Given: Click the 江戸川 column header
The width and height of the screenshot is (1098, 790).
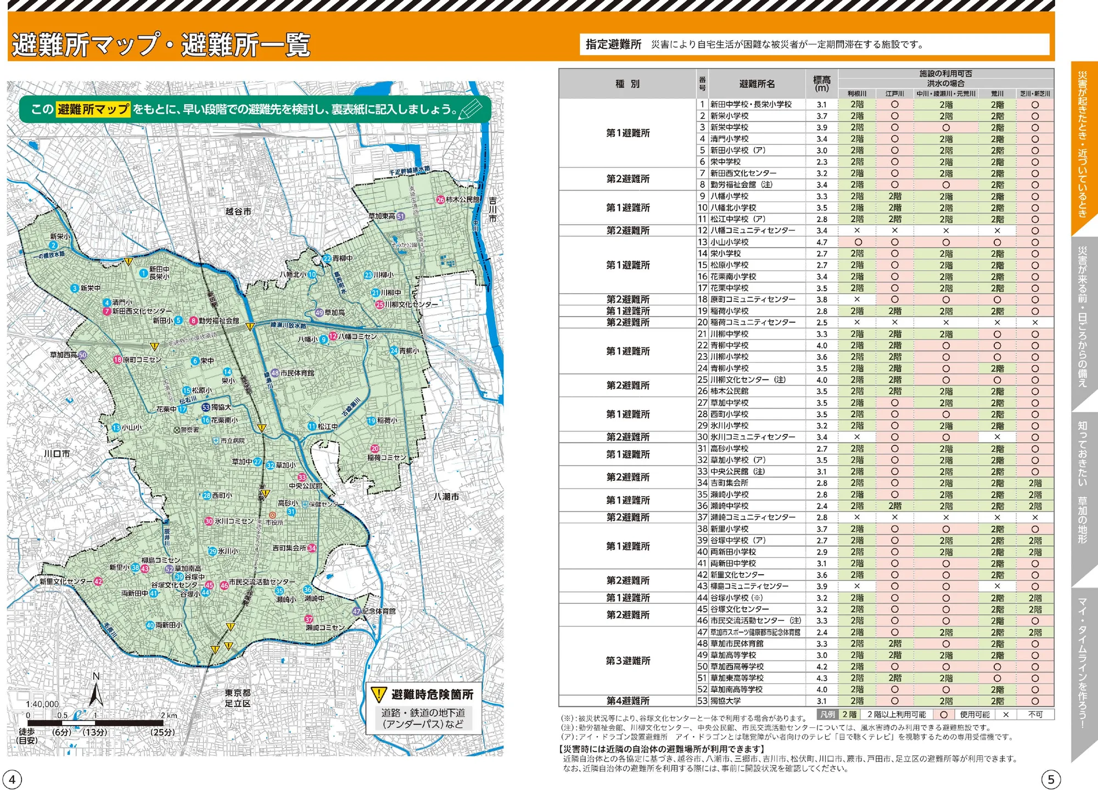Looking at the screenshot, I should click(x=895, y=94).
